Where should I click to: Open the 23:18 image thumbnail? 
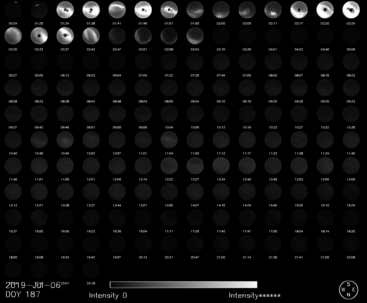pyautogui.click(x=91, y=270)
